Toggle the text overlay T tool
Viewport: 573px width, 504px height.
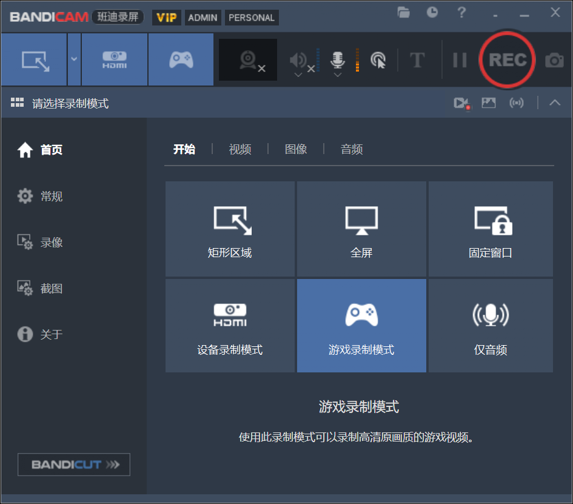[417, 60]
